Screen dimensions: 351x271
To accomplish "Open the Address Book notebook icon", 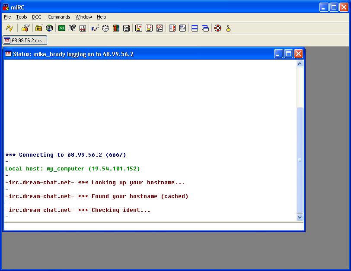I will tap(126, 28).
